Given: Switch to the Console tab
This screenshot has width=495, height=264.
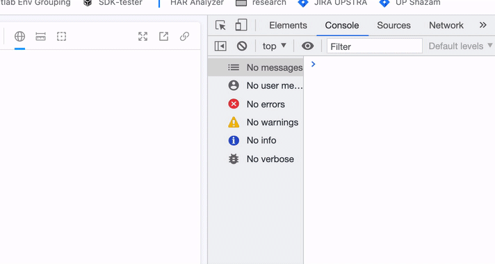Looking at the screenshot, I should [342, 25].
